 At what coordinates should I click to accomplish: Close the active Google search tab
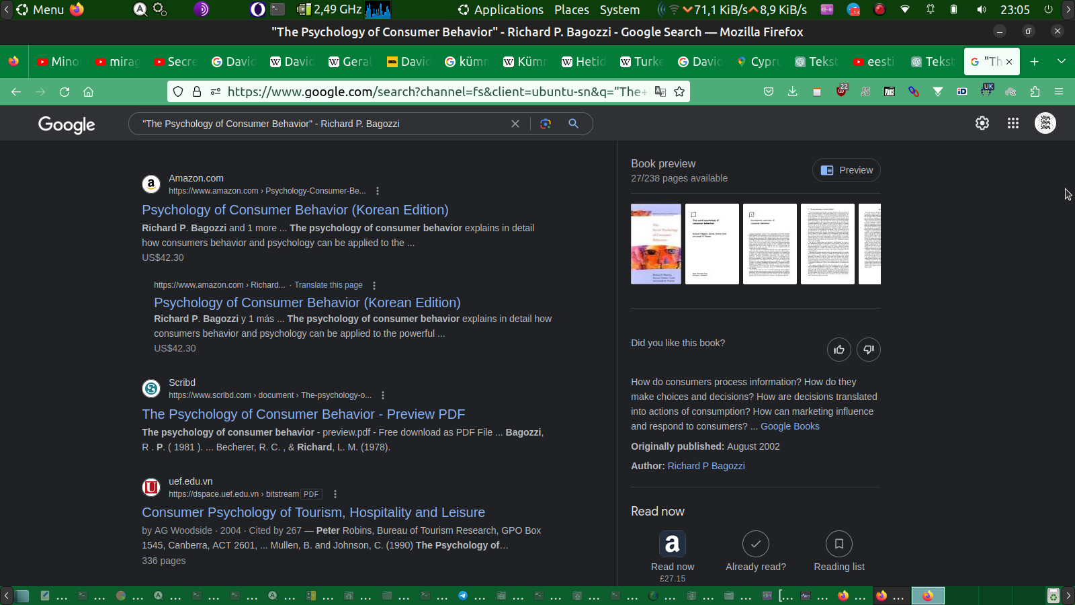pos(1009,61)
